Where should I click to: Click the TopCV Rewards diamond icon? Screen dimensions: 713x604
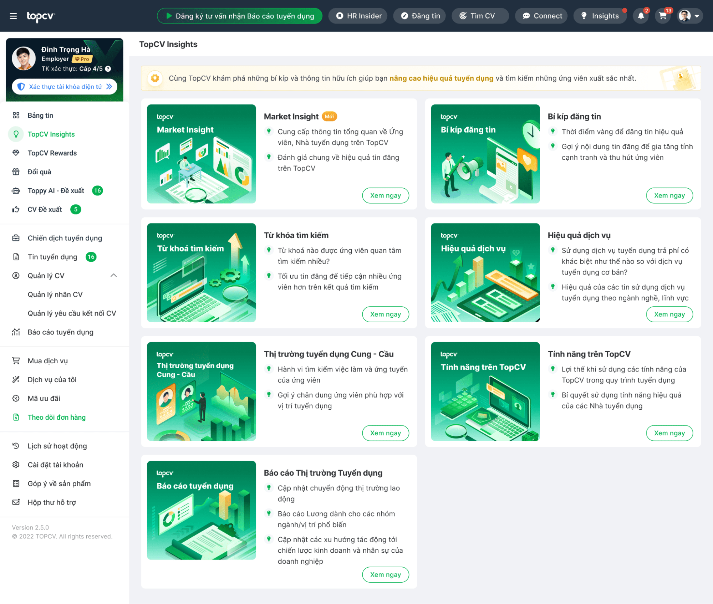click(x=16, y=153)
